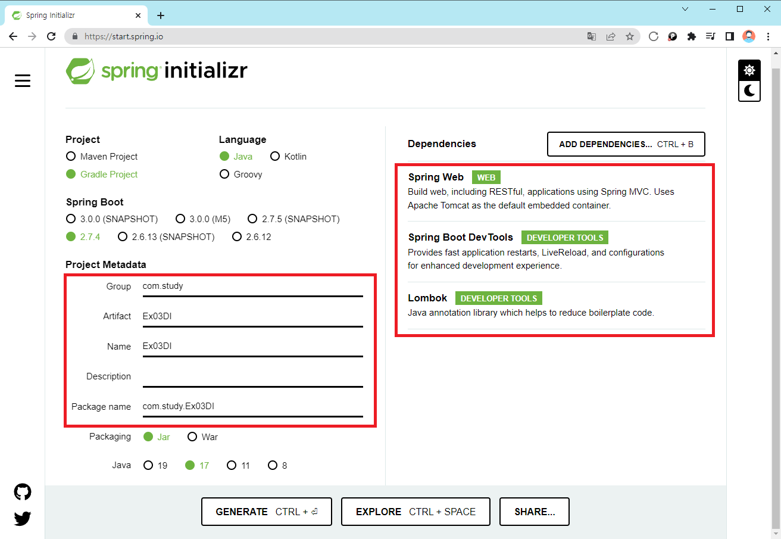Click GENERATE button
Screen dimensions: 781x539
click(266, 512)
